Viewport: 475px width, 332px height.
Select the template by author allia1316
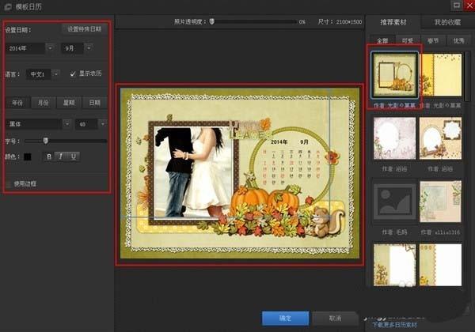click(x=441, y=202)
